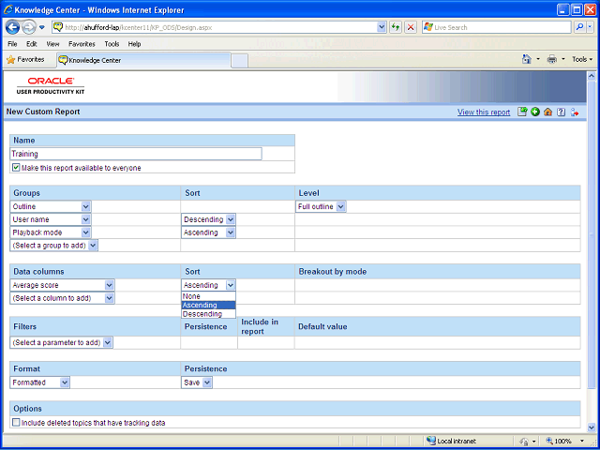Go to home via house icon

[x=547, y=112]
